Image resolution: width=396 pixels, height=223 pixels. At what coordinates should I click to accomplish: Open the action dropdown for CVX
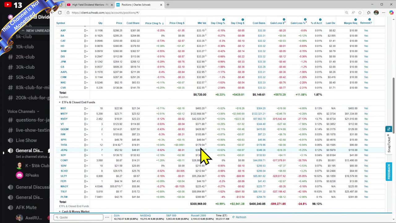(86, 88)
